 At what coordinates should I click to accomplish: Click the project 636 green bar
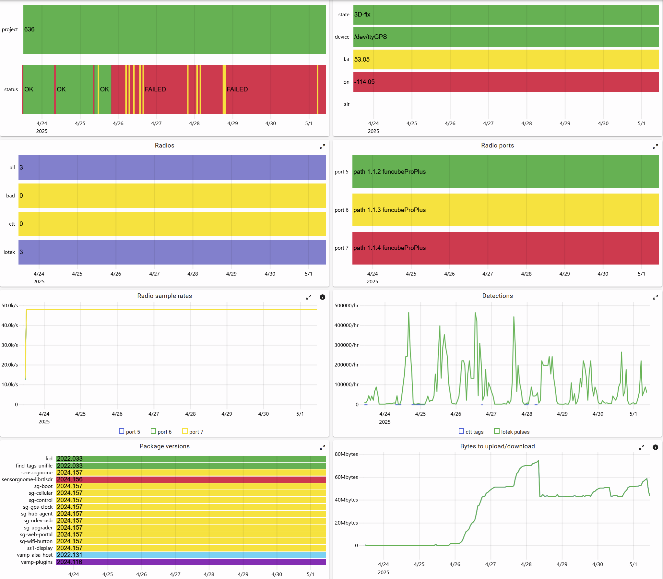click(x=174, y=30)
